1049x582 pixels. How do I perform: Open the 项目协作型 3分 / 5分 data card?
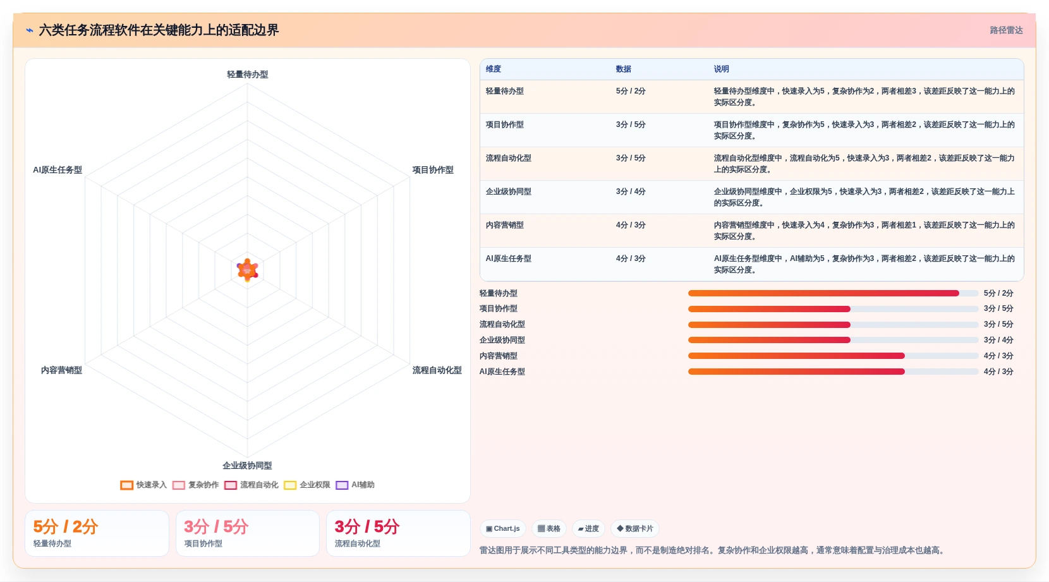tap(248, 533)
